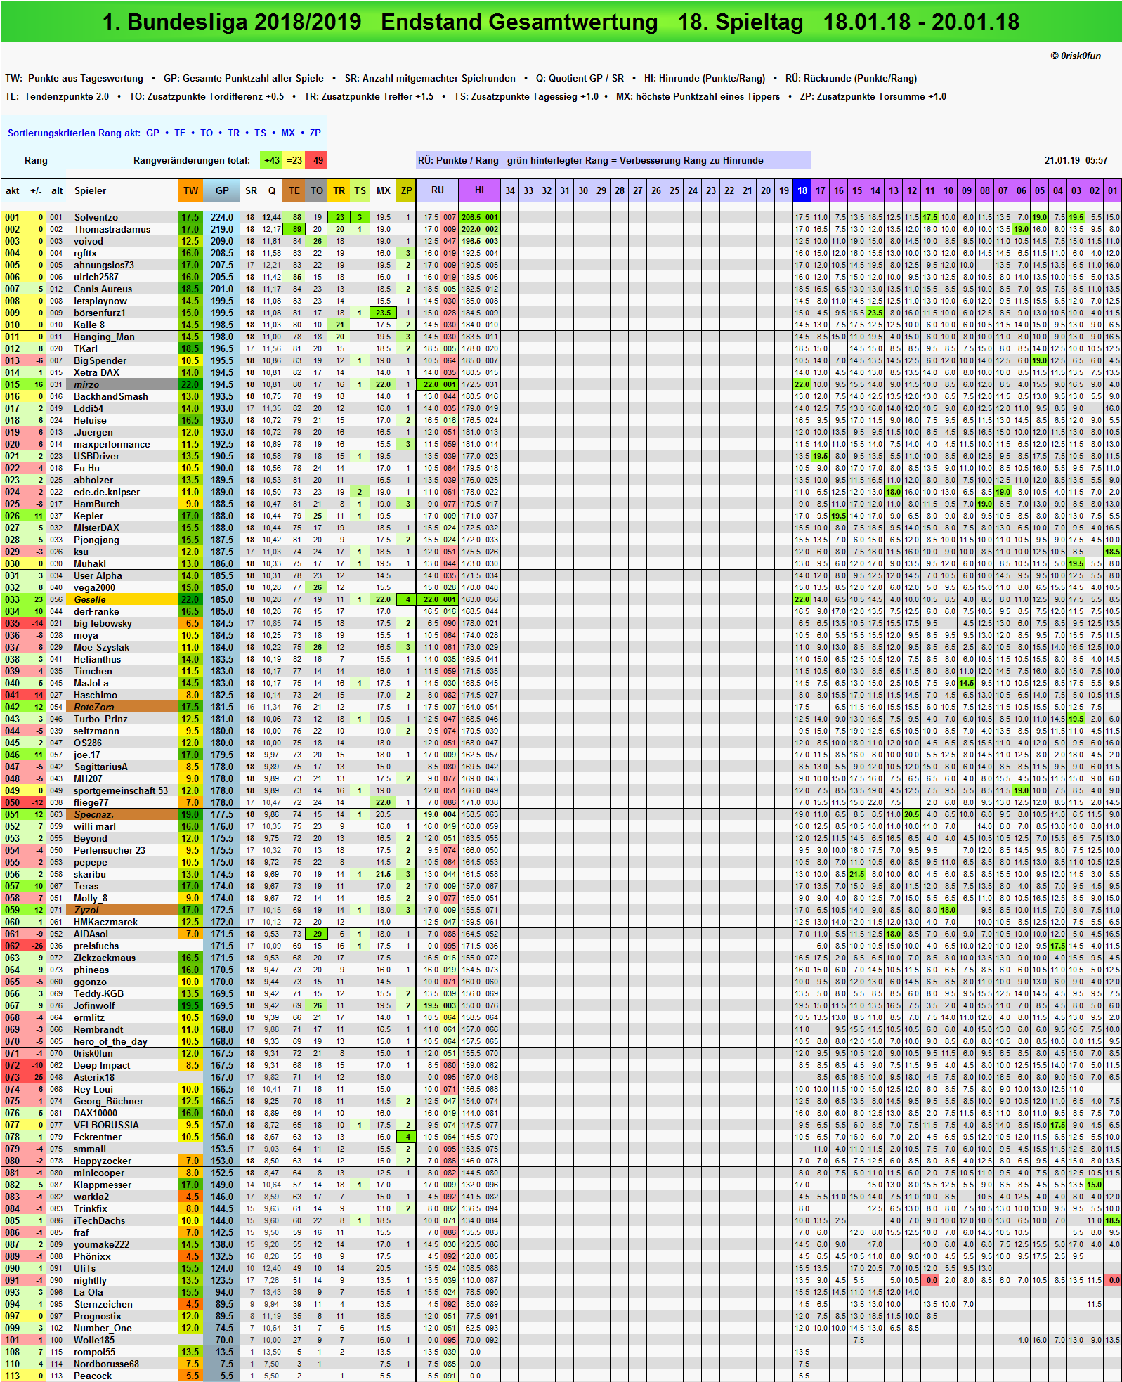Click red -49 rank change box

[x=317, y=160]
